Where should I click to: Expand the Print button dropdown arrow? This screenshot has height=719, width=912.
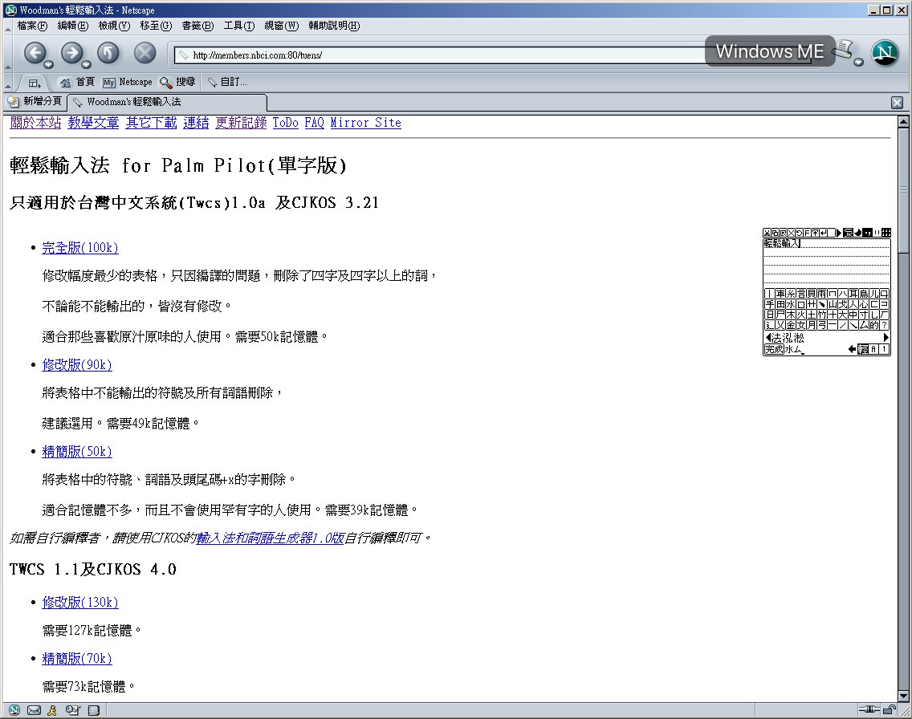click(x=858, y=63)
